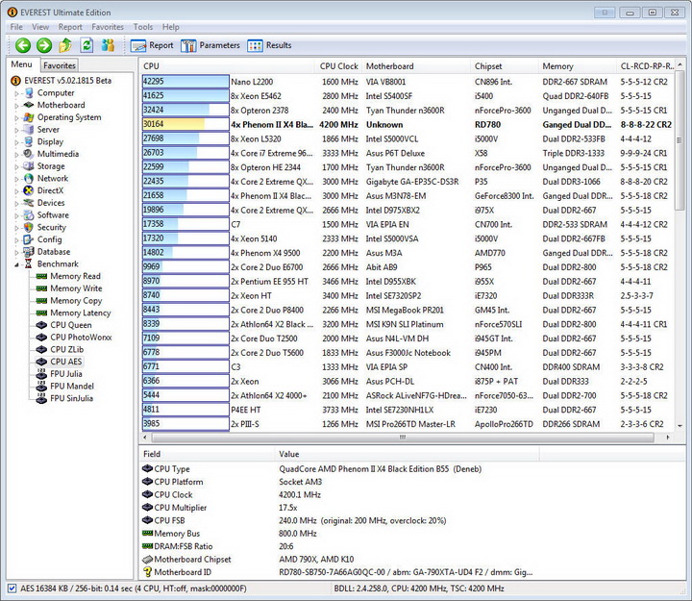Screen dimensions: 692x601
Task: Select the DirectX tree icon
Action: pos(29,190)
